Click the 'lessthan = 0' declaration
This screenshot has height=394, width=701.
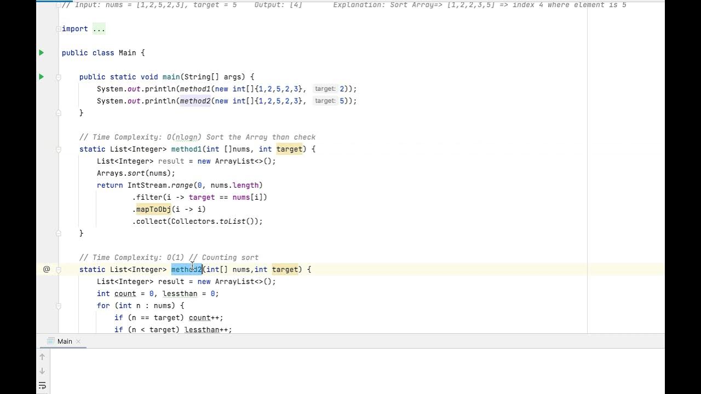[188, 293]
